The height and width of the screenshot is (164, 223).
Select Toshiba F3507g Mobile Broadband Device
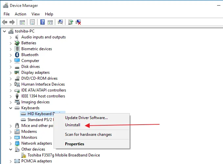click(x=63, y=155)
